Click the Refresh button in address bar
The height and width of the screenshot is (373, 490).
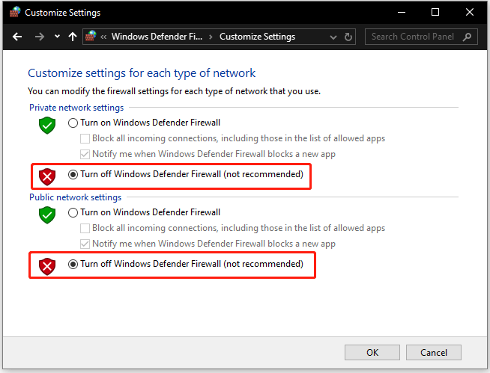coord(348,37)
